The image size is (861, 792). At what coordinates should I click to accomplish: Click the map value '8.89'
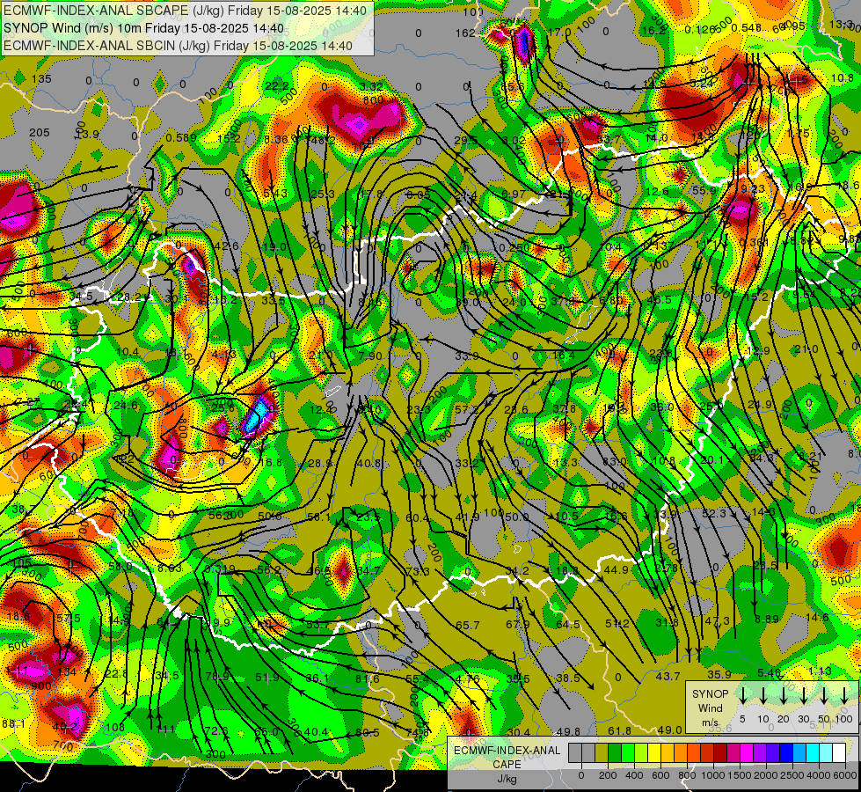click(x=767, y=619)
